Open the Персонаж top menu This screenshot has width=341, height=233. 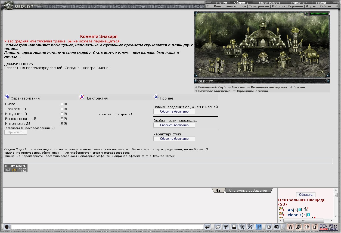pyautogui.click(x=299, y=2)
